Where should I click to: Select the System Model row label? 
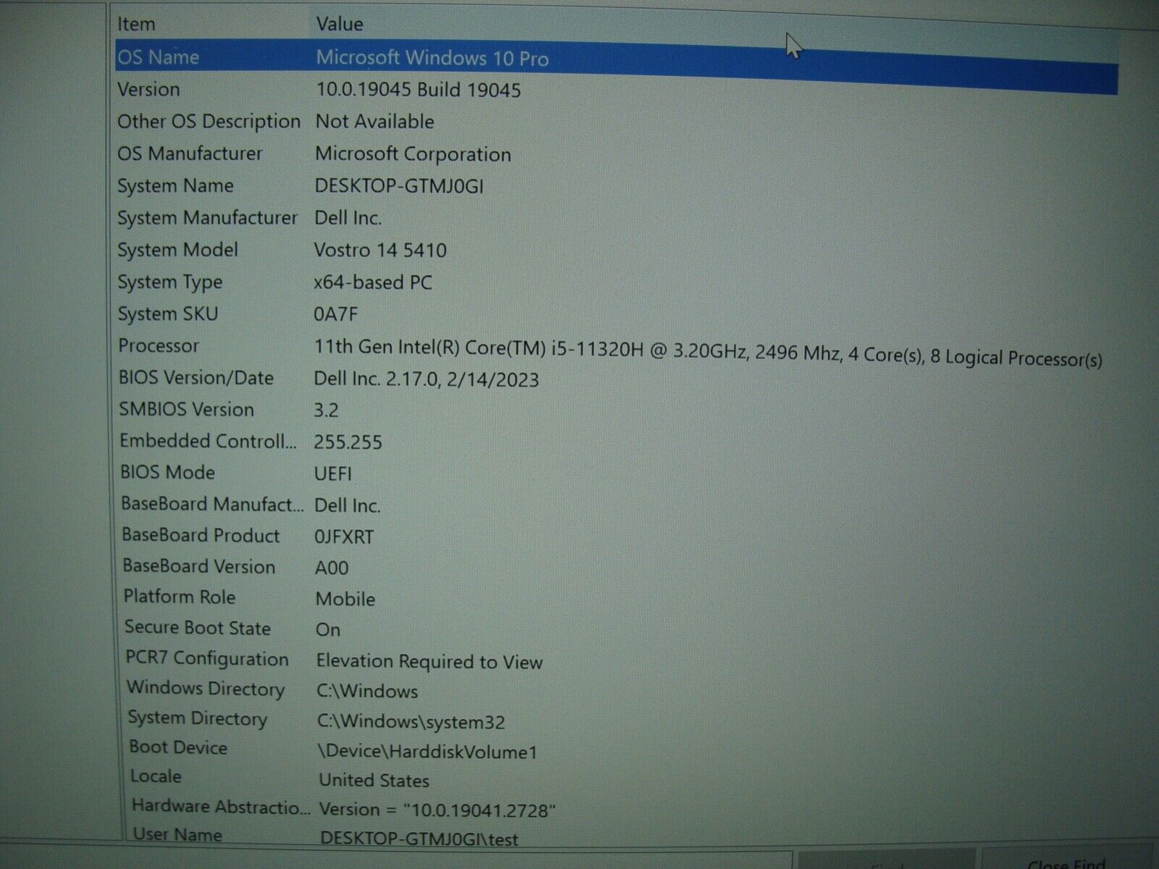(177, 250)
